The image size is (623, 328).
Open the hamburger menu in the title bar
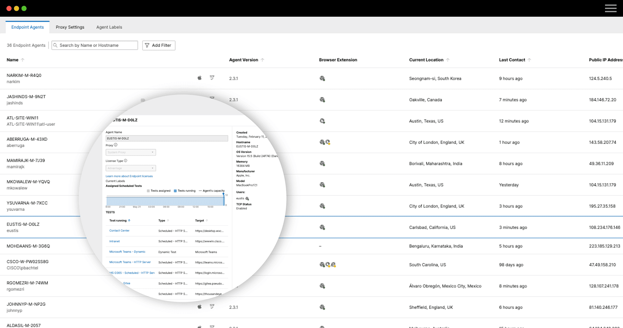coord(610,8)
